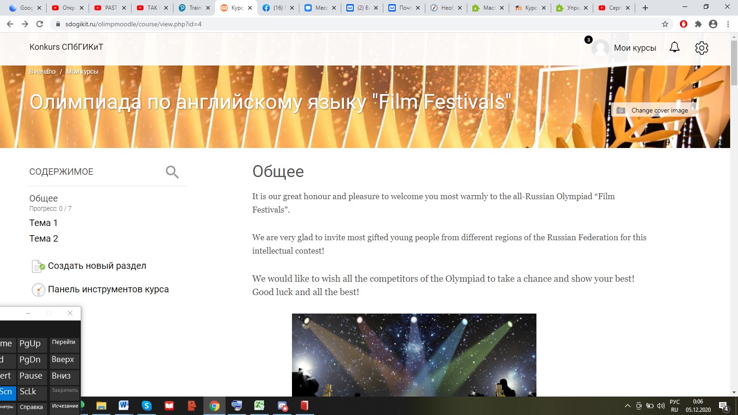Open the Chrome extensions puzzle icon
The height and width of the screenshot is (415, 738).
[x=698, y=24]
